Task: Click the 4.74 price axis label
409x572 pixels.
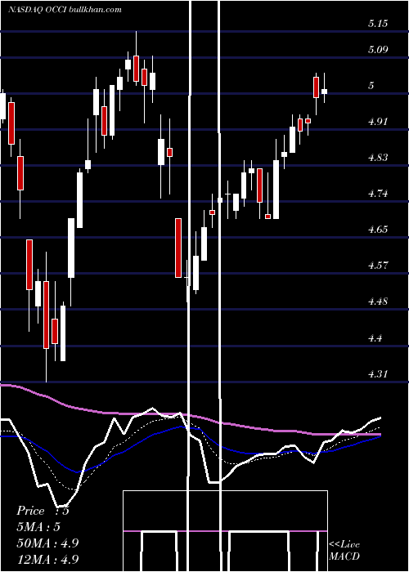Action: pyautogui.click(x=378, y=194)
